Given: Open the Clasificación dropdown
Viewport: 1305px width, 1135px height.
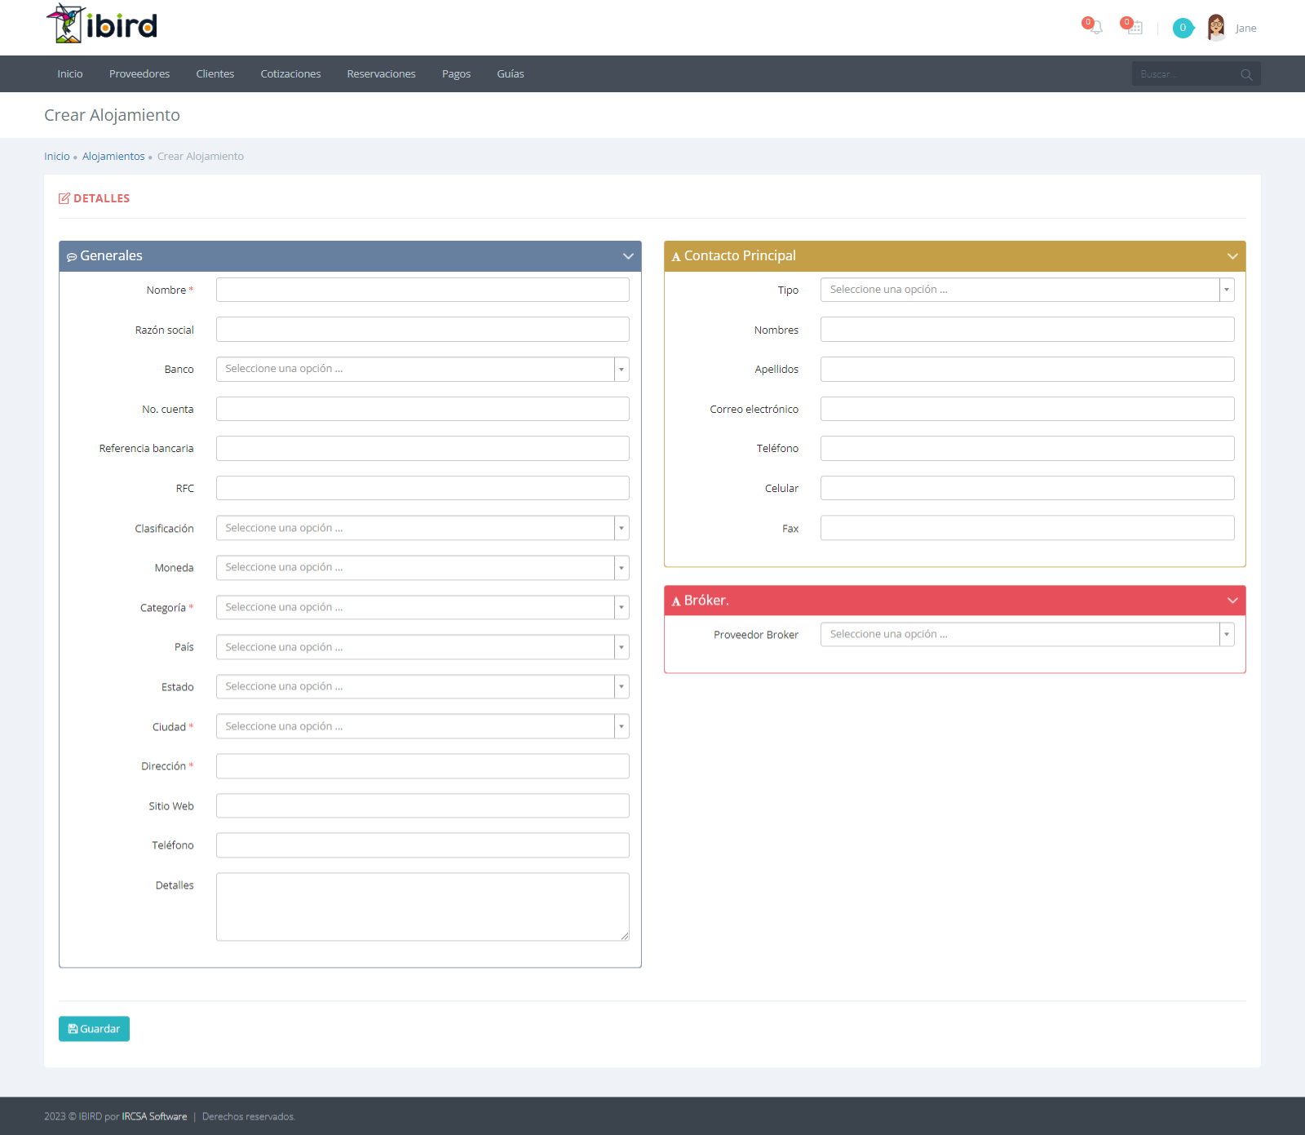Looking at the screenshot, I should [422, 528].
